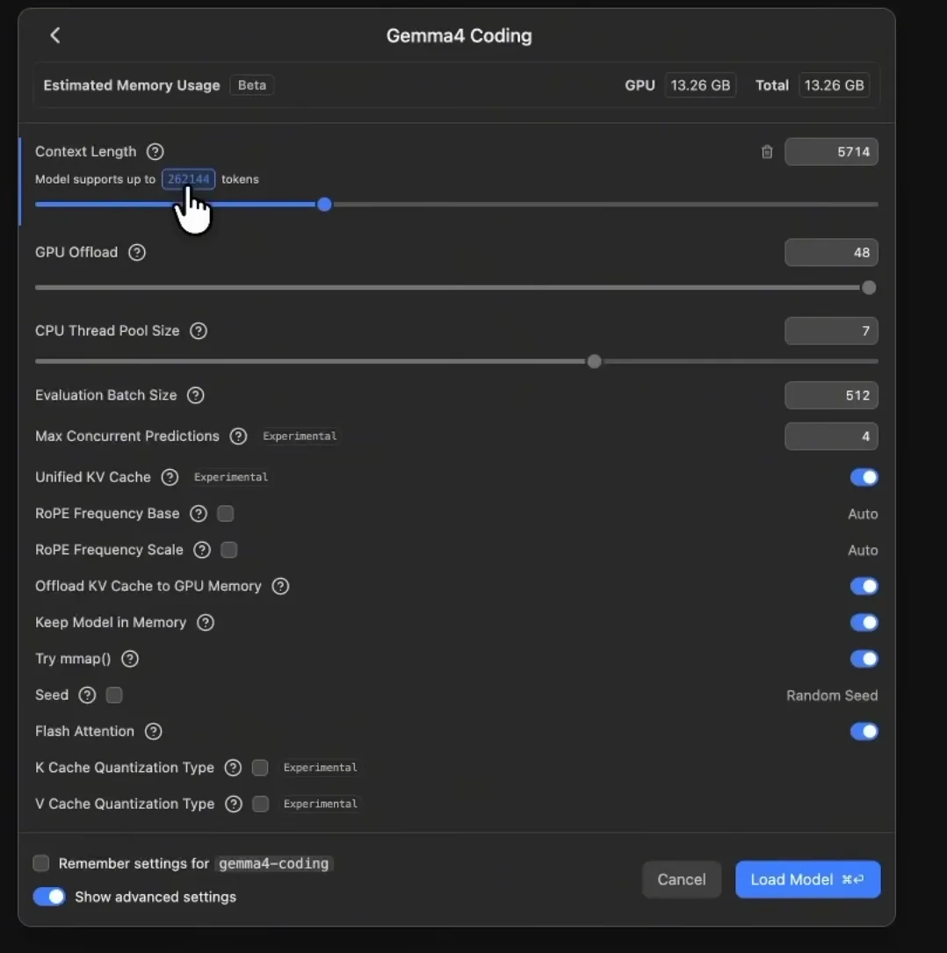This screenshot has width=947, height=953.
Task: Click the Max Concurrent Predictions field showing 4
Action: [831, 436]
